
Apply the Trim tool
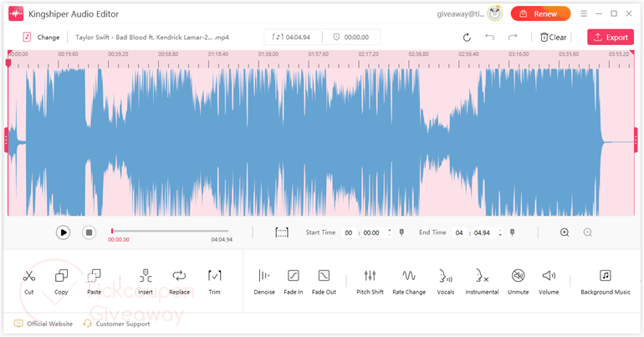pos(214,282)
